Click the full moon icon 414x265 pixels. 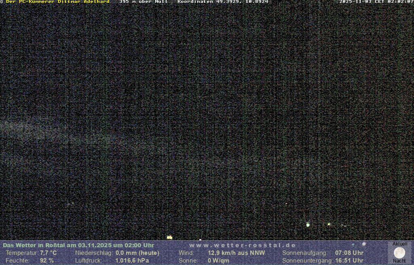399,253
